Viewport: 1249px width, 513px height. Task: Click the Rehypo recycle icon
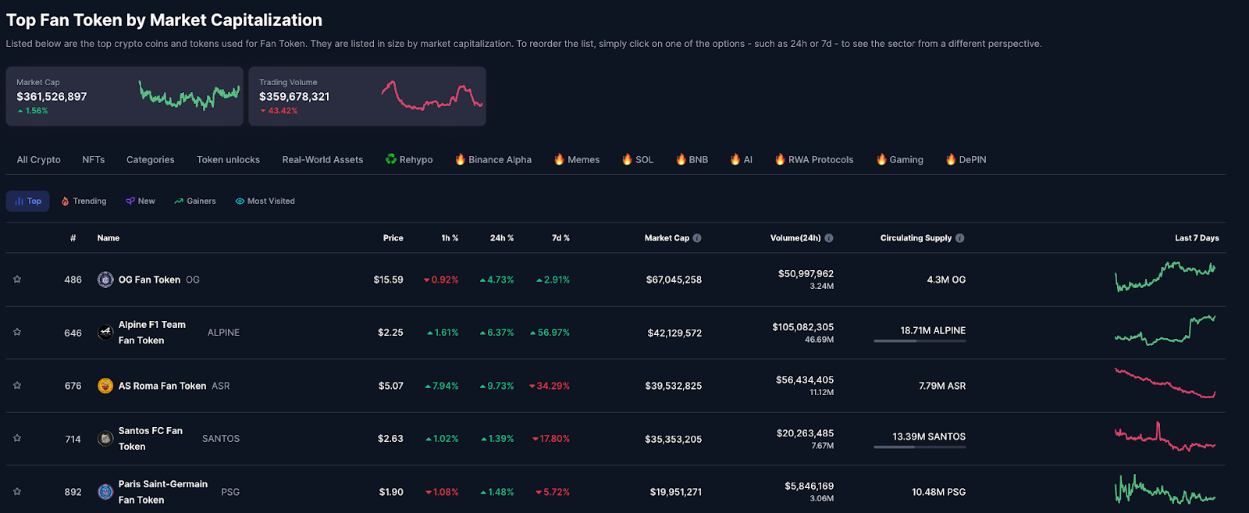(x=391, y=159)
